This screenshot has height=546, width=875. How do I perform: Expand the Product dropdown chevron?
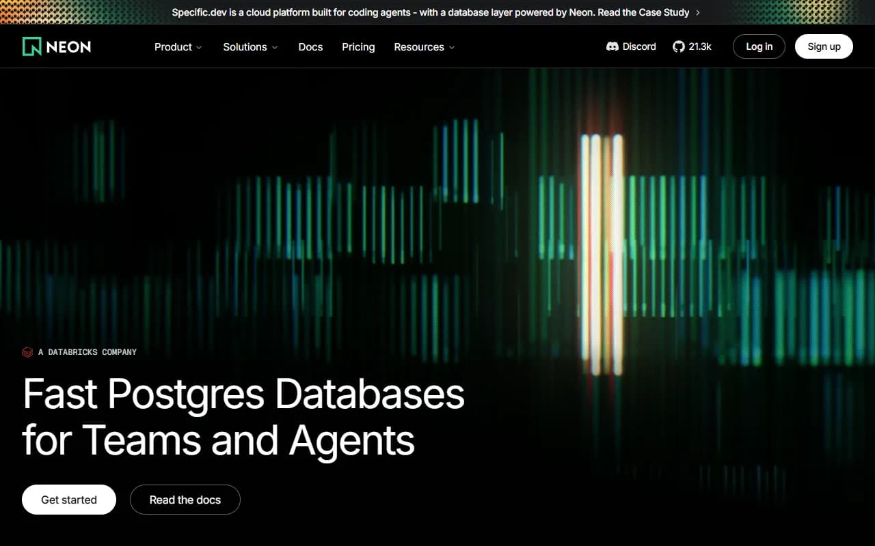pos(199,47)
